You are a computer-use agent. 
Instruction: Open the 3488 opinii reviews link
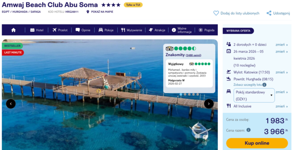tap(194, 55)
